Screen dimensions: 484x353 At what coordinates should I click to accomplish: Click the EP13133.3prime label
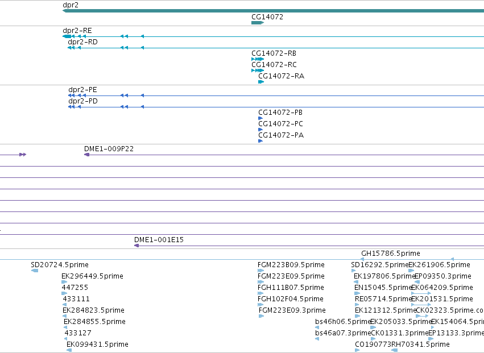(x=456, y=333)
